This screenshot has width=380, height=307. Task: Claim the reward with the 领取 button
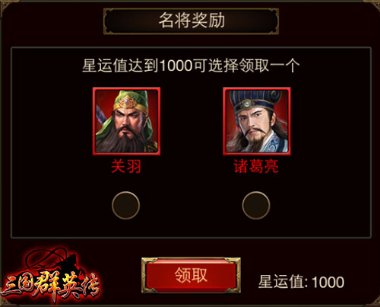click(x=191, y=275)
